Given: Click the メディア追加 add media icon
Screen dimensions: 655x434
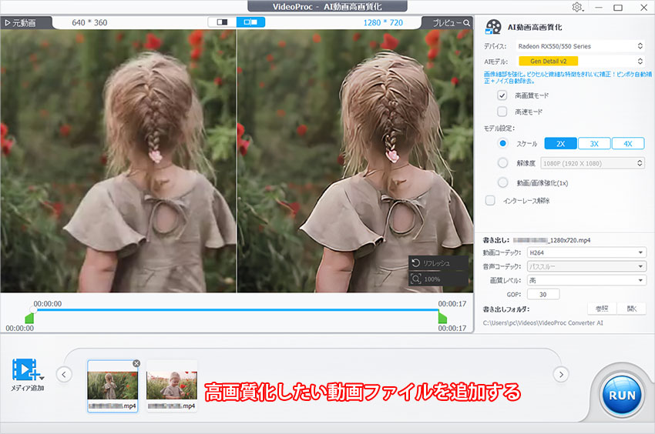Looking at the screenshot, I should pyautogui.click(x=25, y=369).
